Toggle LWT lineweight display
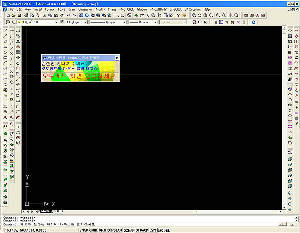Image resolution: width=300 pixels, height=233 pixels. click(x=153, y=230)
